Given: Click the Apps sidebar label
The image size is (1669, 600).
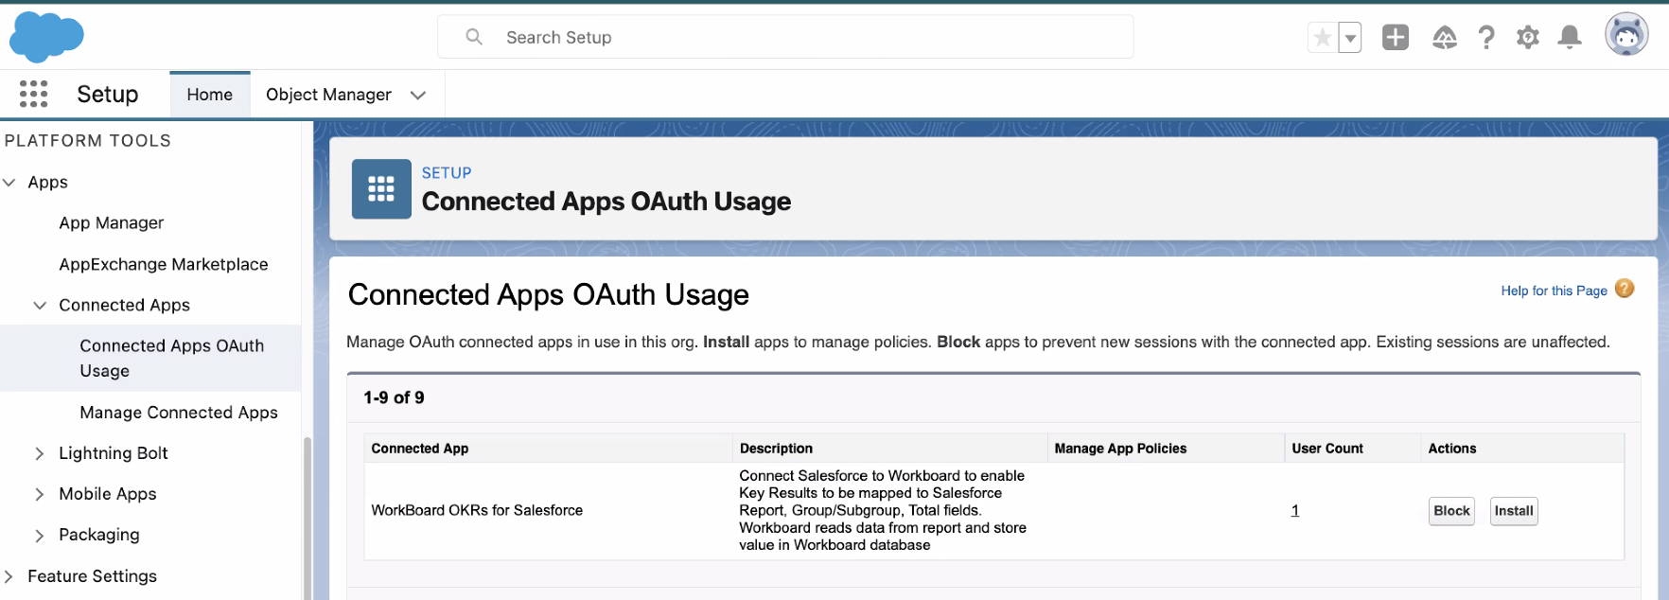Looking at the screenshot, I should [x=48, y=182].
